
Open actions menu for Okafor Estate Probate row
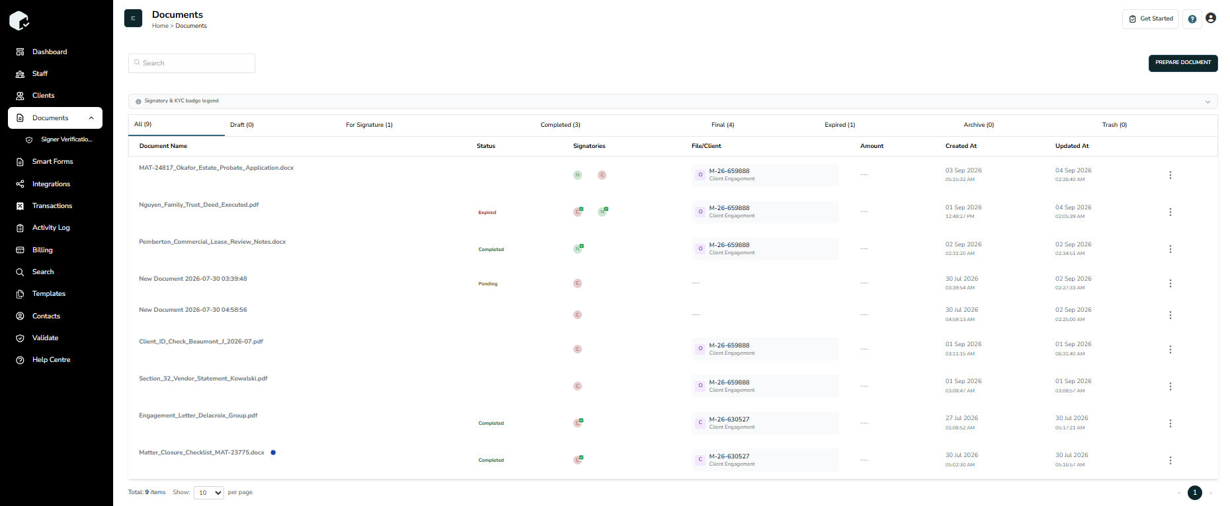1170,175
